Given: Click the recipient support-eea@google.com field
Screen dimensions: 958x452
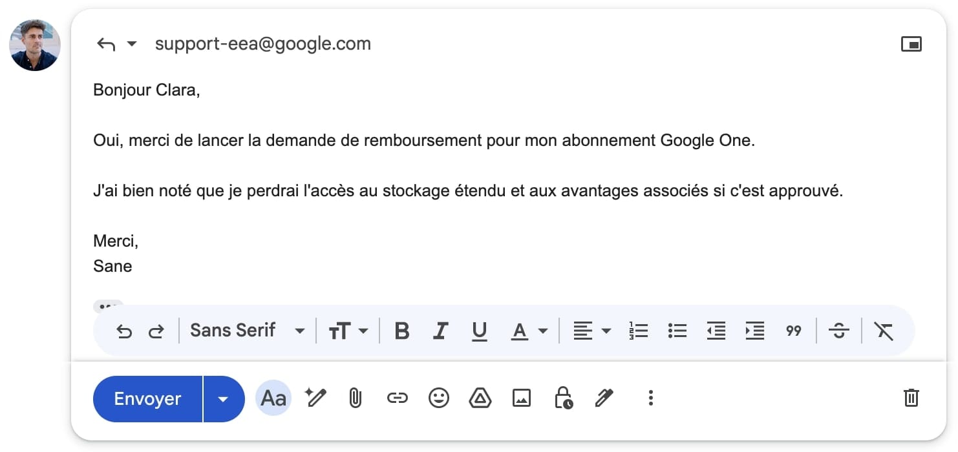Looking at the screenshot, I should pyautogui.click(x=262, y=44).
